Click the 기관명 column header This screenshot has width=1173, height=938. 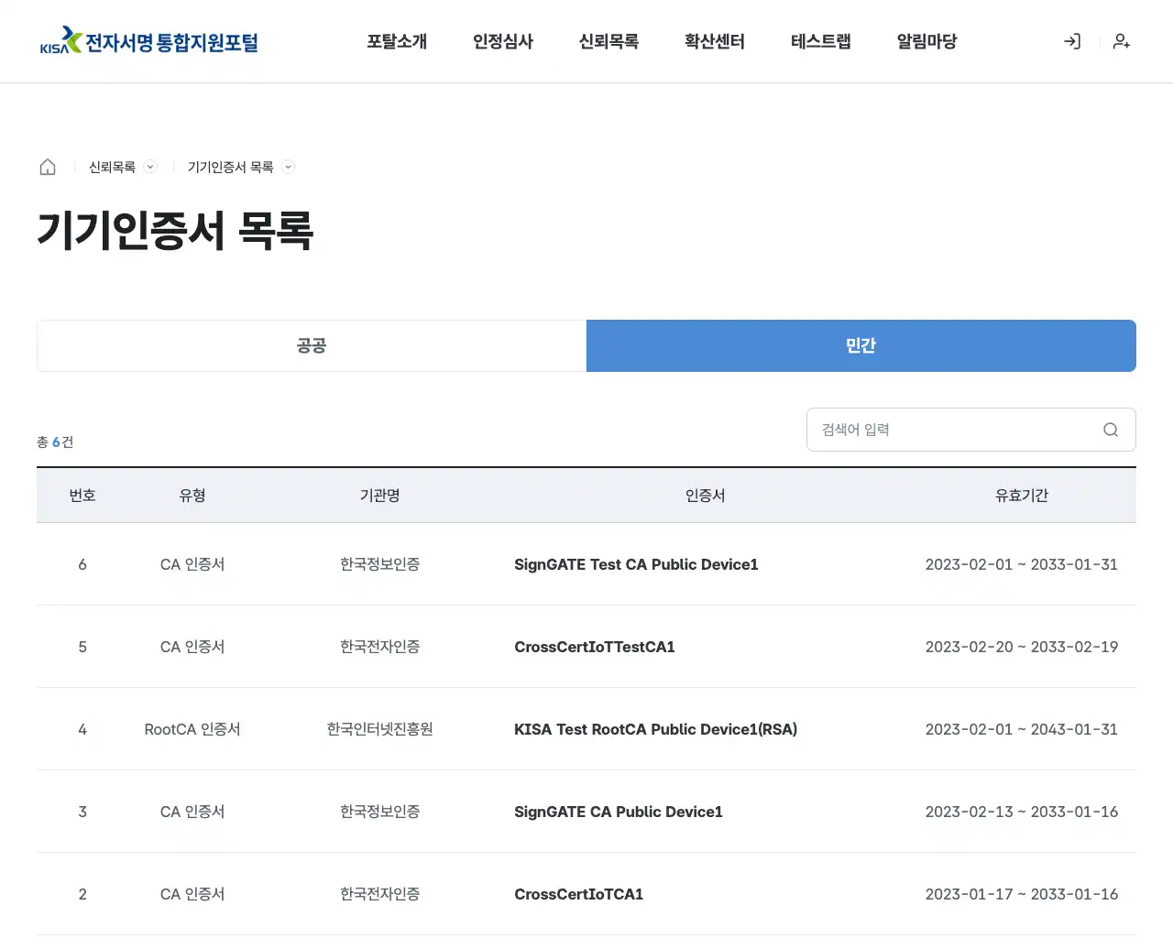pos(380,496)
